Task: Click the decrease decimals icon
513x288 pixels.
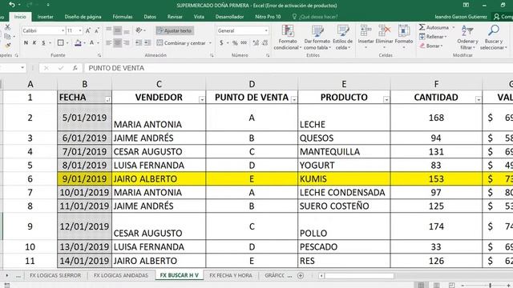Action: tap(265, 42)
